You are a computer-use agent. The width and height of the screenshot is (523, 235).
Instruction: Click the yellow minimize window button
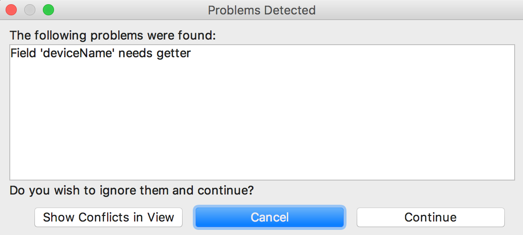pos(30,10)
